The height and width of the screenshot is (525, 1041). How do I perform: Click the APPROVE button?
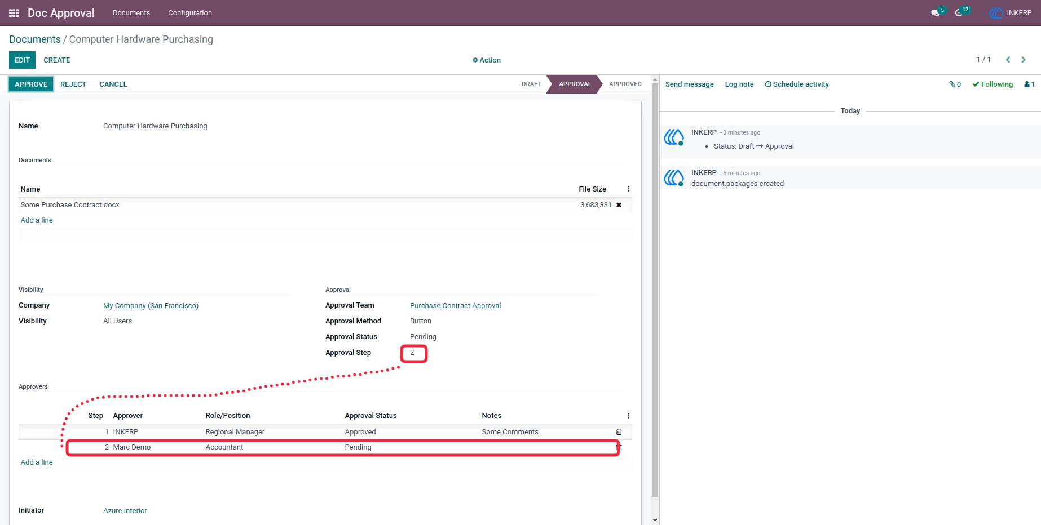(x=31, y=84)
